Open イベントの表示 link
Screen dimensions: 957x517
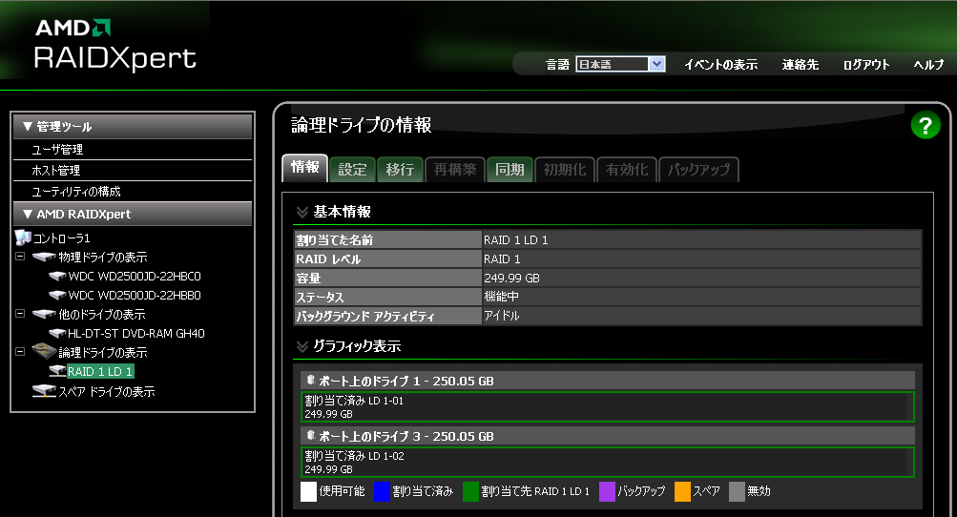click(x=720, y=65)
